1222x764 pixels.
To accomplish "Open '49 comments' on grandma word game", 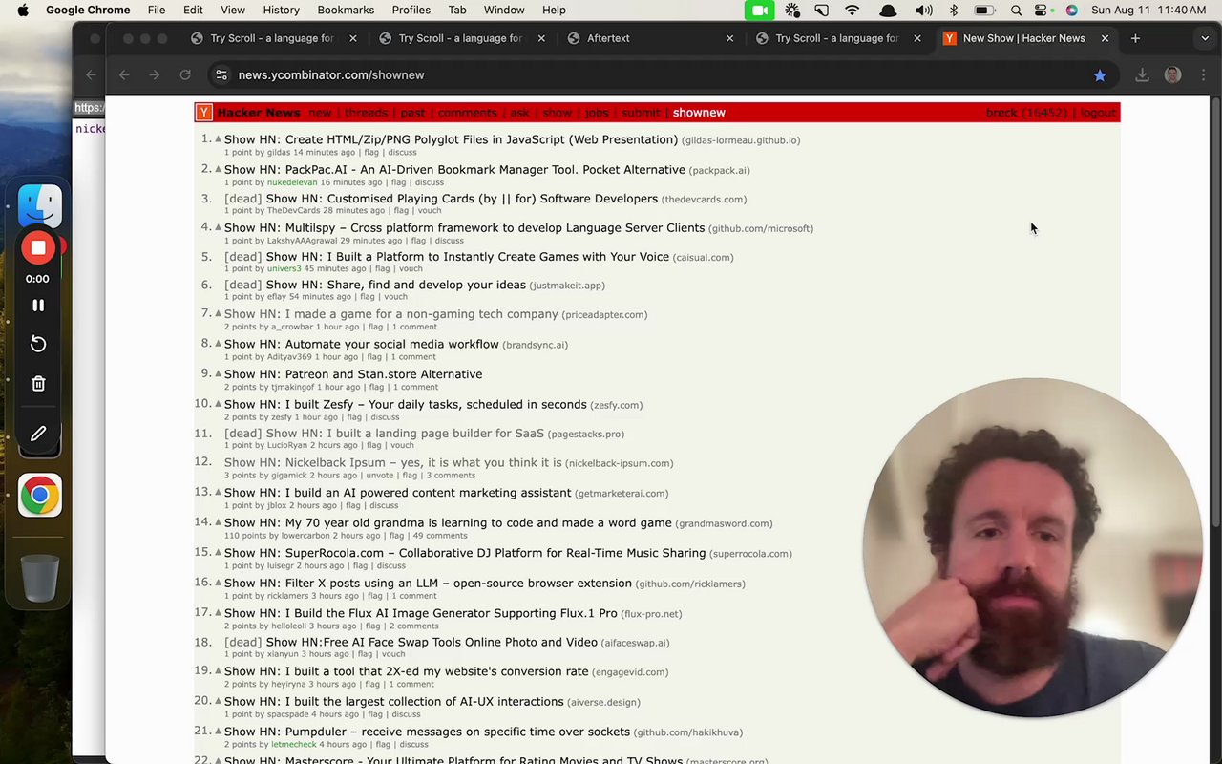I will (x=440, y=536).
